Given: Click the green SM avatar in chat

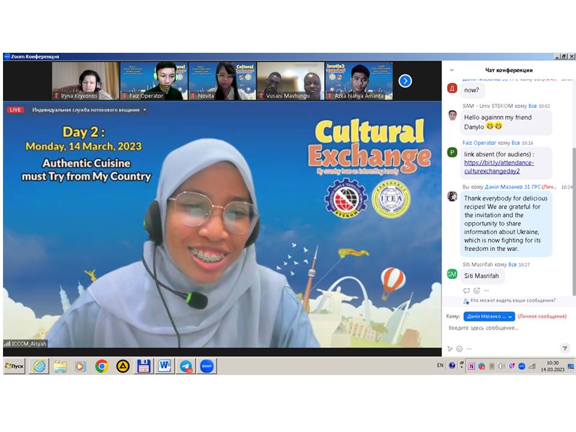Looking at the screenshot, I should [452, 274].
